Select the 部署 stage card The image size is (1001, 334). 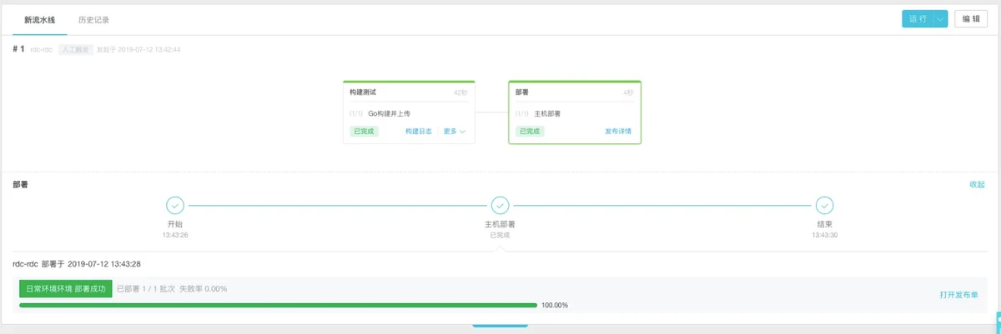(575, 112)
